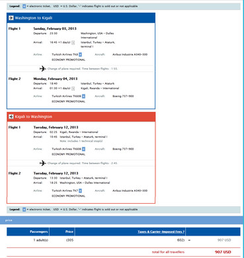Click the airplane icon for 2:45 plane change
Screen dimensions: 244x258
[x=43, y=163]
